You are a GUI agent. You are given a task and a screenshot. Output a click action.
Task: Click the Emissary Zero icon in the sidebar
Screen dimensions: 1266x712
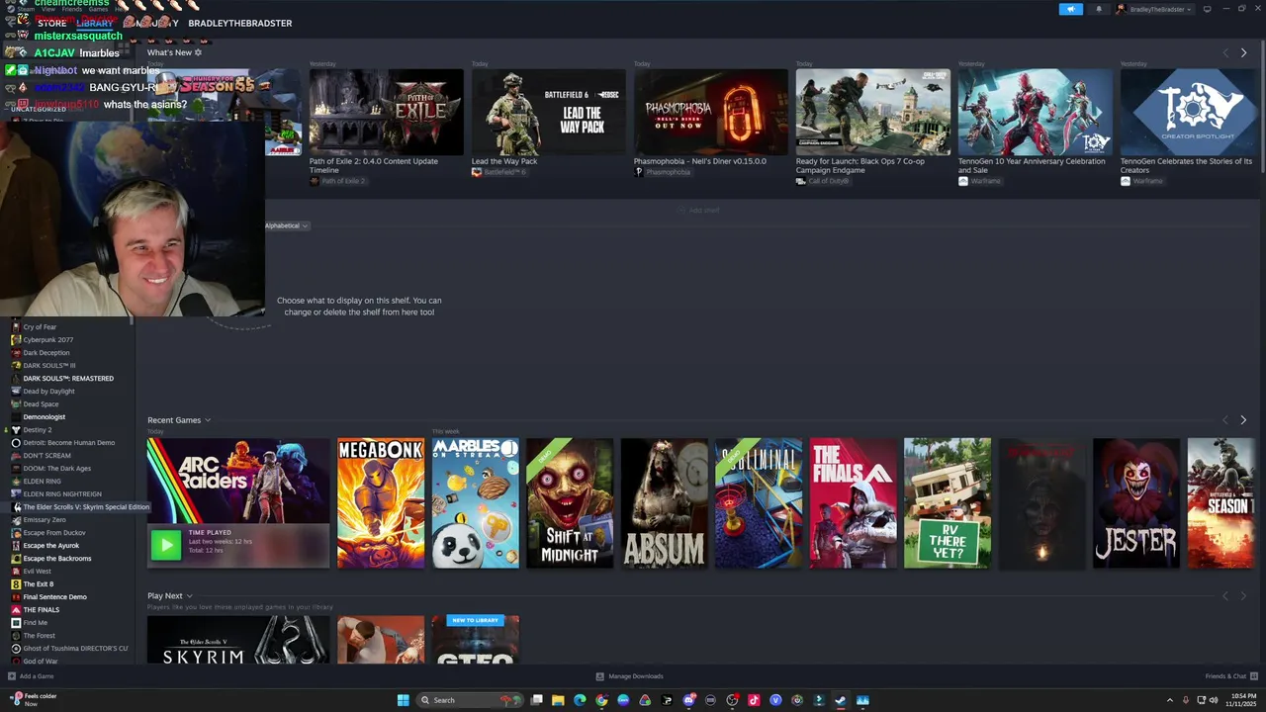click(16, 520)
